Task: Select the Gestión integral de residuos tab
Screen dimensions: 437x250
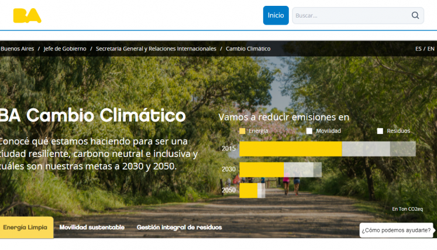Action: (x=179, y=227)
